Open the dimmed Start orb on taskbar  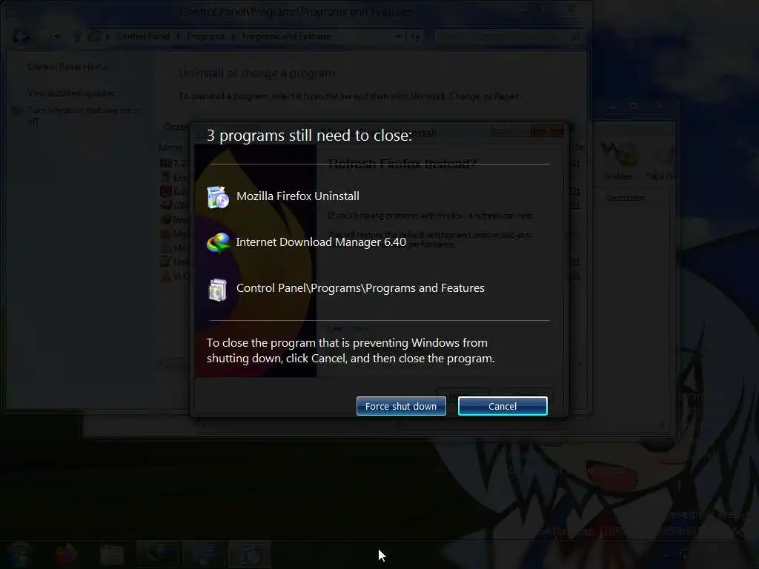pyautogui.click(x=19, y=554)
